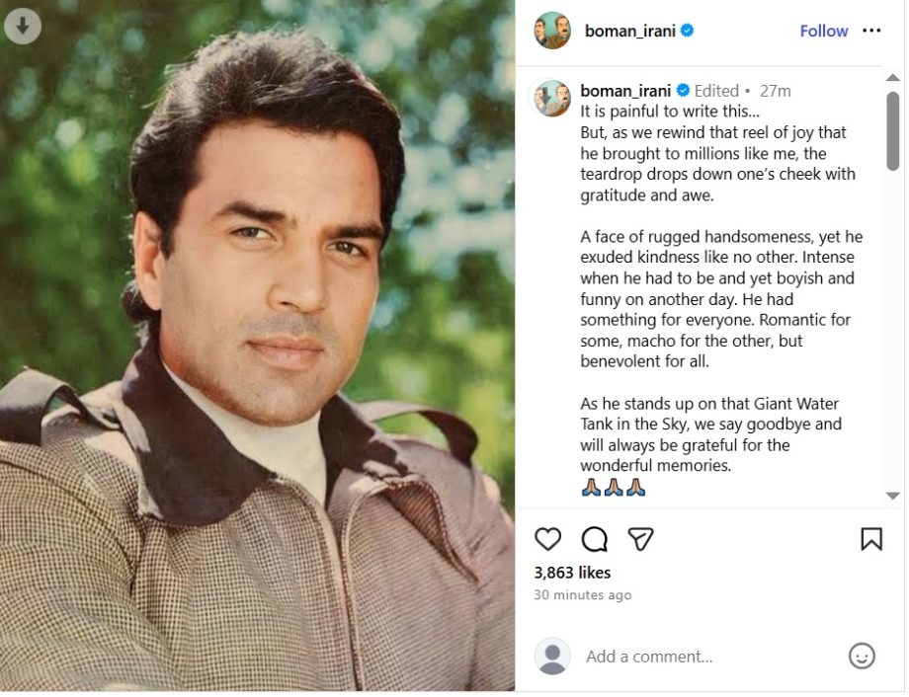Follow boman_irani with the Follow link
This screenshot has width=909, height=697.
(823, 31)
